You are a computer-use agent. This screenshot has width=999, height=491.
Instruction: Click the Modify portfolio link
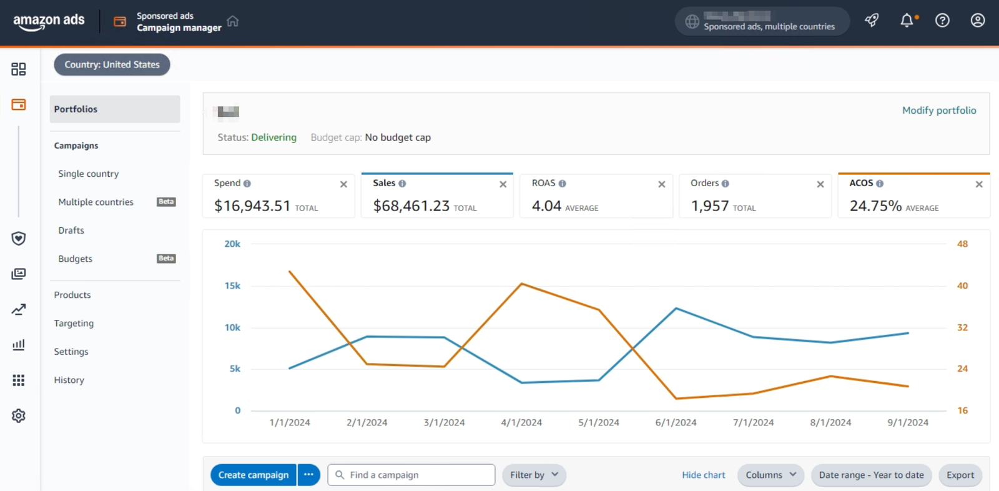point(938,110)
